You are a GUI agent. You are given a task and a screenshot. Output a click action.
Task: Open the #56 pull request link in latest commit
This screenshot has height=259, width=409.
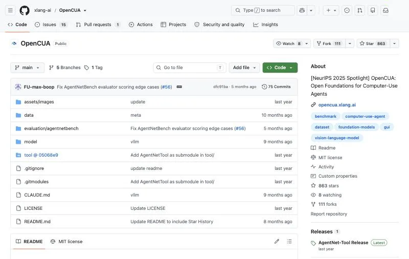click(x=166, y=87)
